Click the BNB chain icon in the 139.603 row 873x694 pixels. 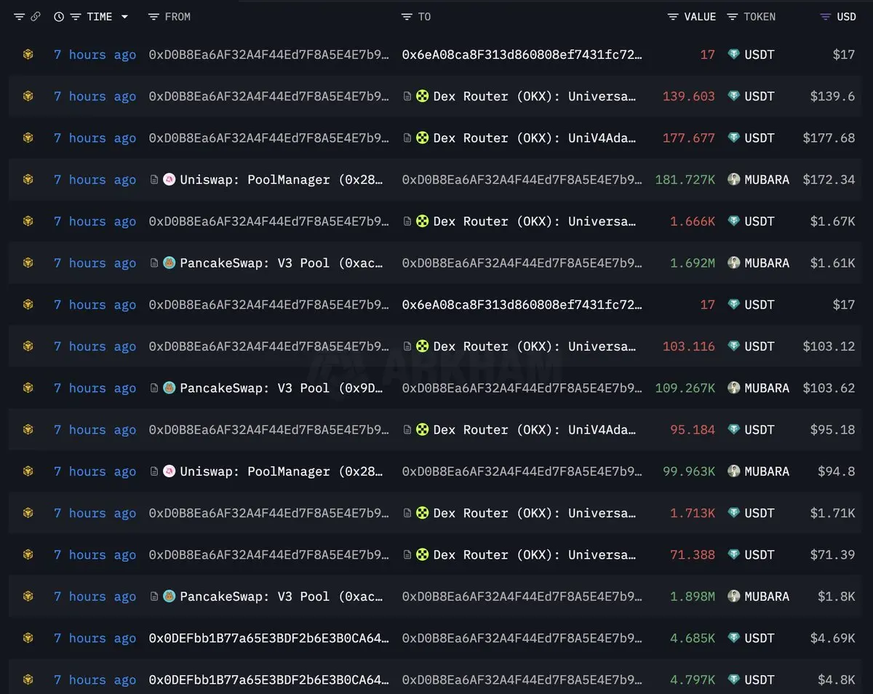[x=28, y=96]
